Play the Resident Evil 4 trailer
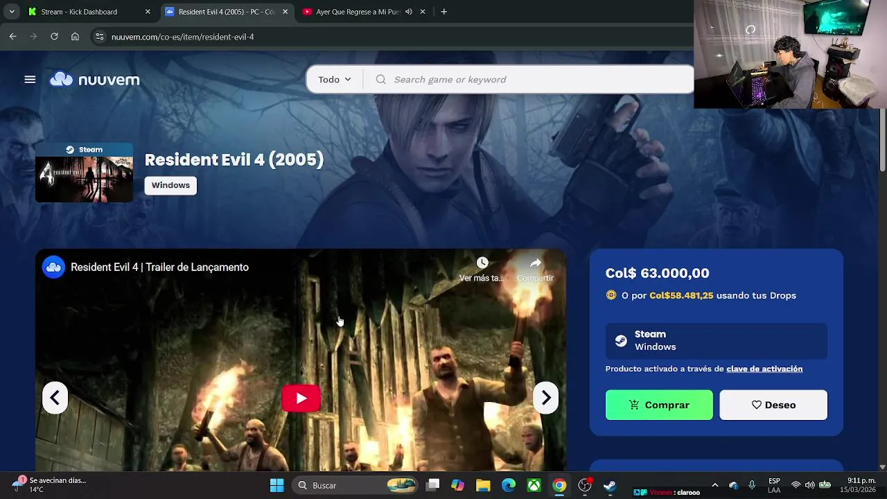Image resolution: width=887 pixels, height=499 pixels. click(x=301, y=399)
